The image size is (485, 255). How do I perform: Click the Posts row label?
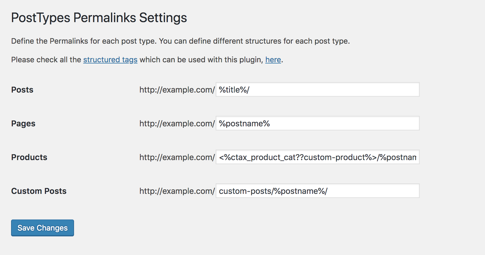point(22,90)
